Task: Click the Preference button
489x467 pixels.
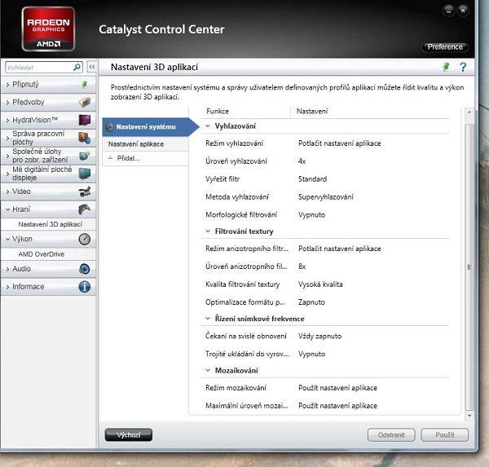Action: (445, 46)
